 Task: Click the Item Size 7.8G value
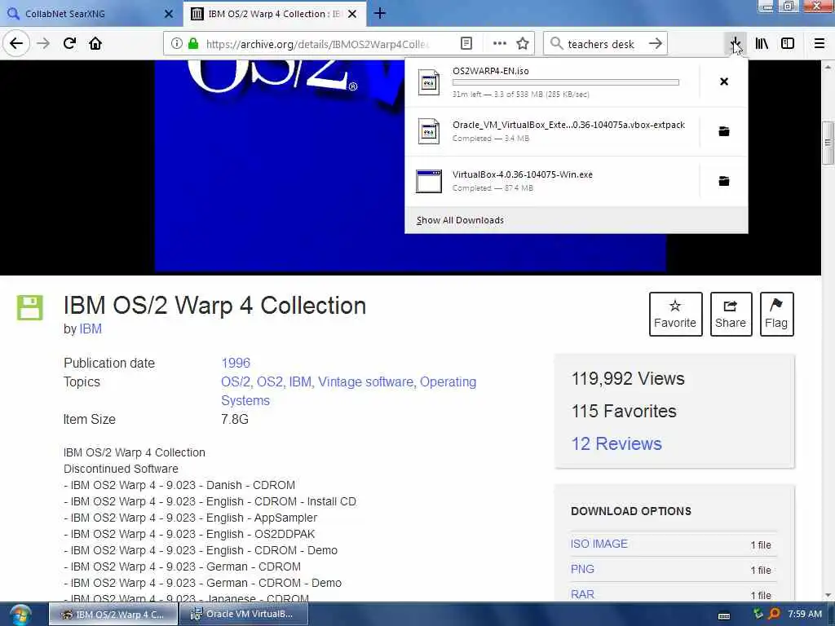[x=235, y=420]
